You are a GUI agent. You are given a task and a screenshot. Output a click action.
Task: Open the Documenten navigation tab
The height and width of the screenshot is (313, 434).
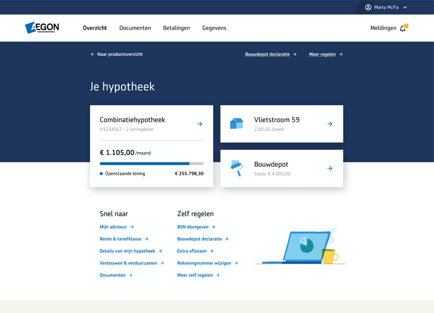click(x=135, y=28)
